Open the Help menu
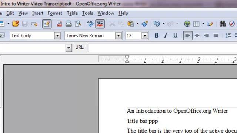The image size is (237, 133). click(123, 13)
